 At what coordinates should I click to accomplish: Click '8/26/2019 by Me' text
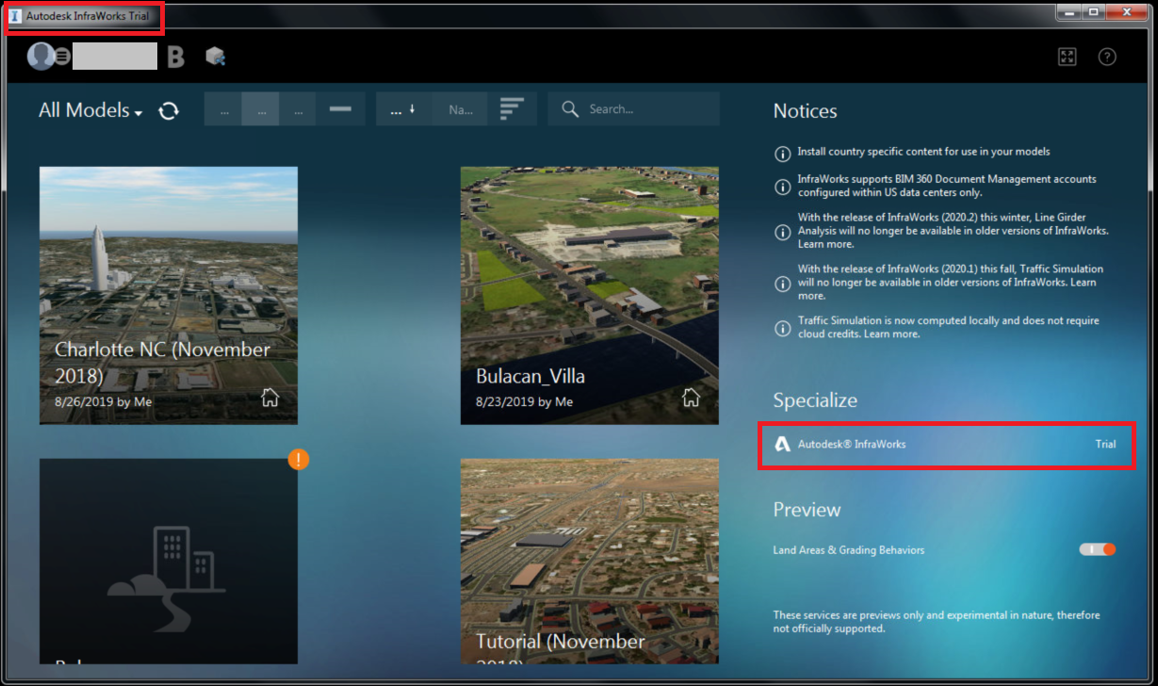pyautogui.click(x=104, y=401)
